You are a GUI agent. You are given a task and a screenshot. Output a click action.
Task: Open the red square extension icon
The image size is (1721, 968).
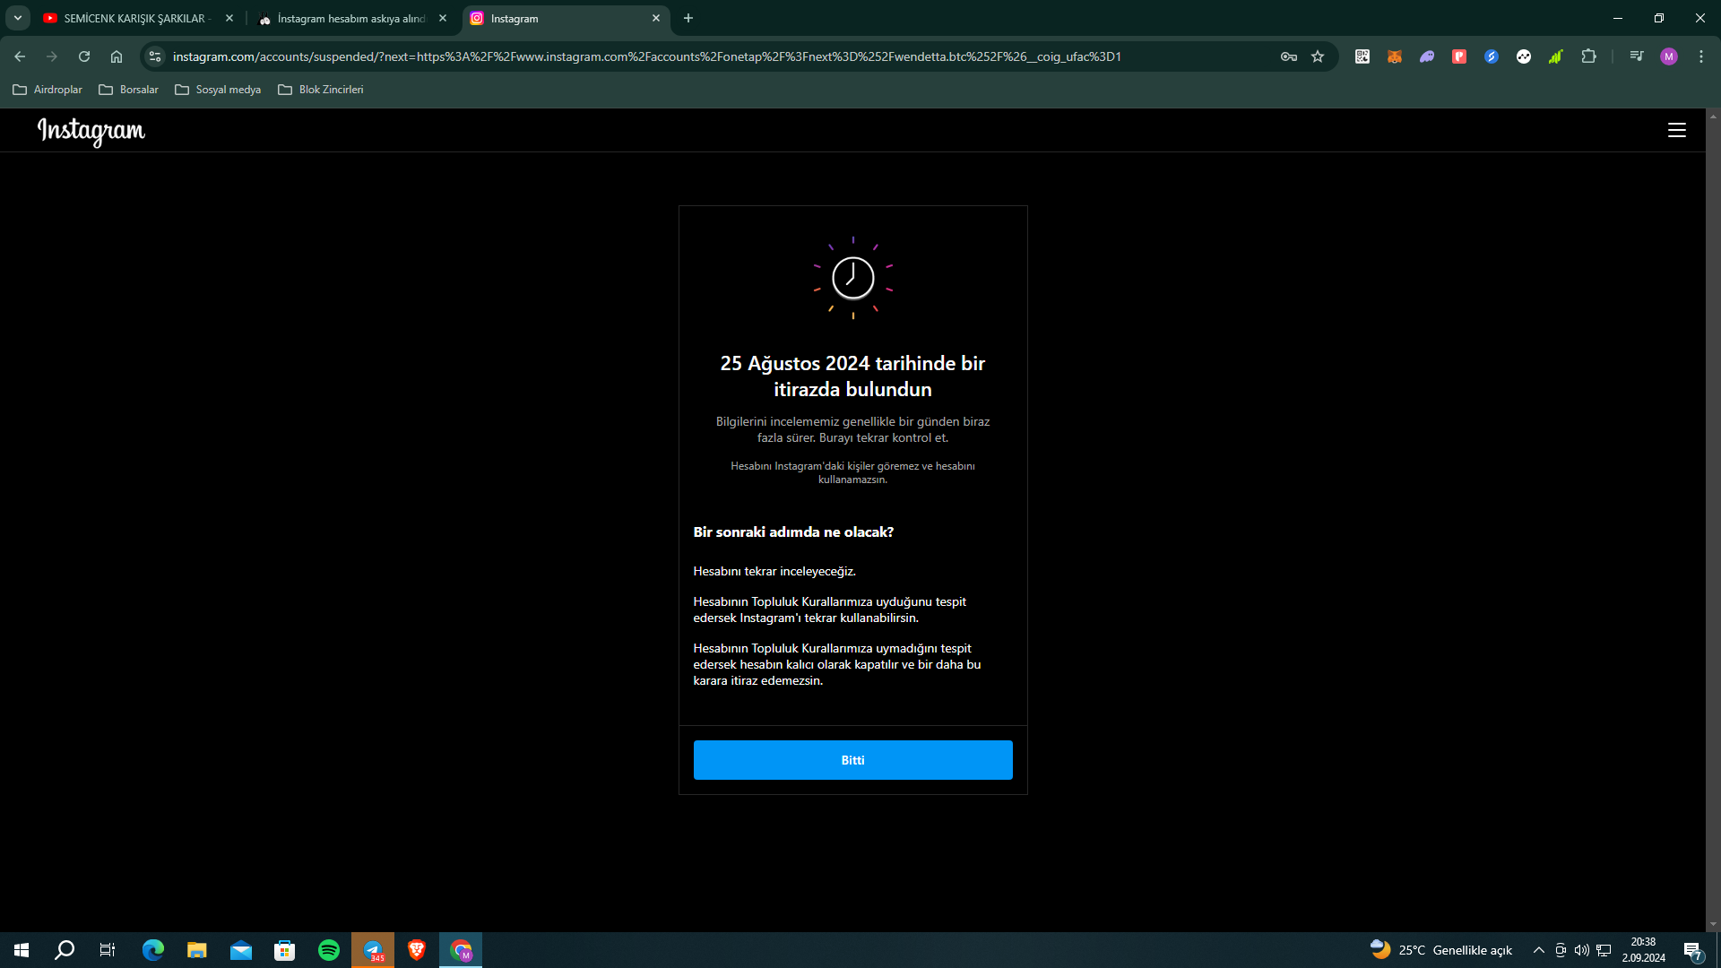click(1459, 56)
